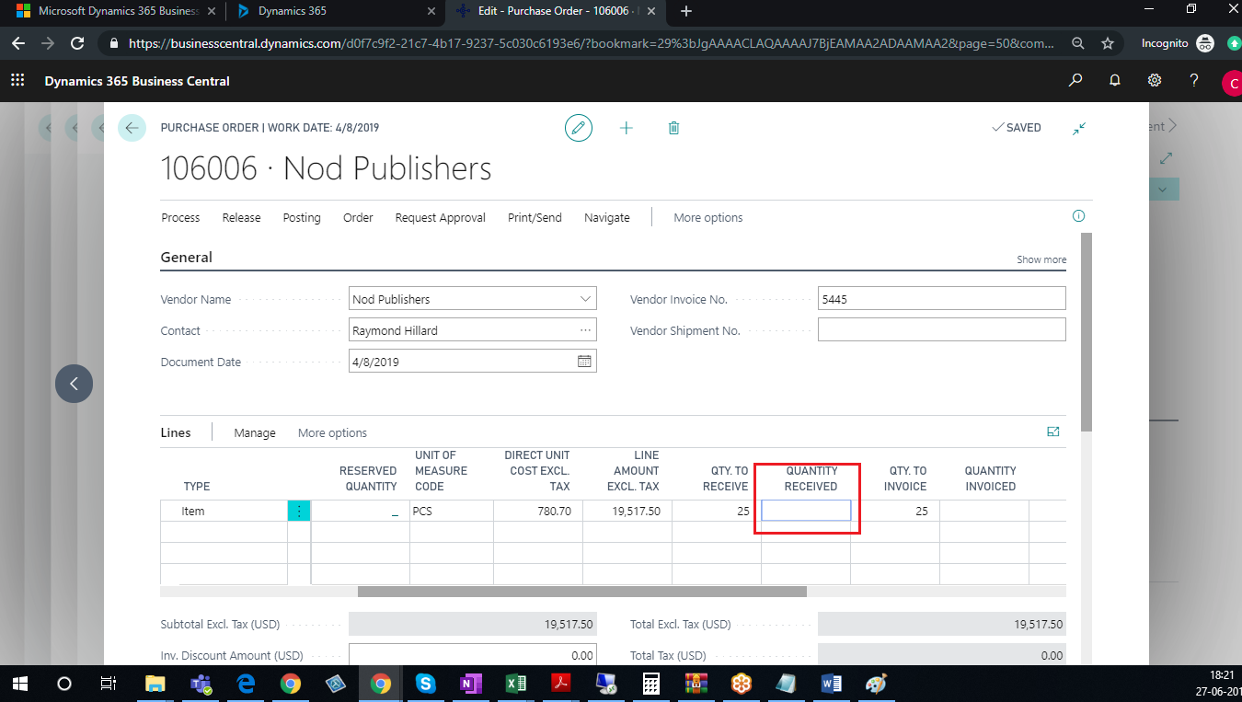Bookmark this page with the star icon

click(1108, 43)
